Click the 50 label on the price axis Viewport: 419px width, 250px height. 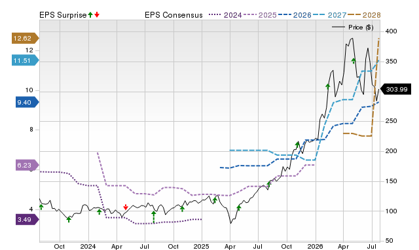coord(390,241)
